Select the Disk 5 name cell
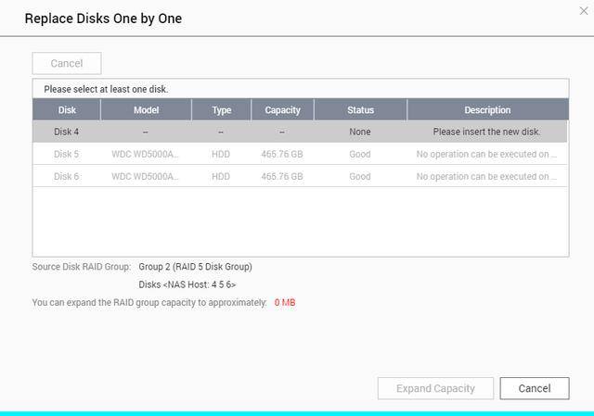 (x=67, y=154)
